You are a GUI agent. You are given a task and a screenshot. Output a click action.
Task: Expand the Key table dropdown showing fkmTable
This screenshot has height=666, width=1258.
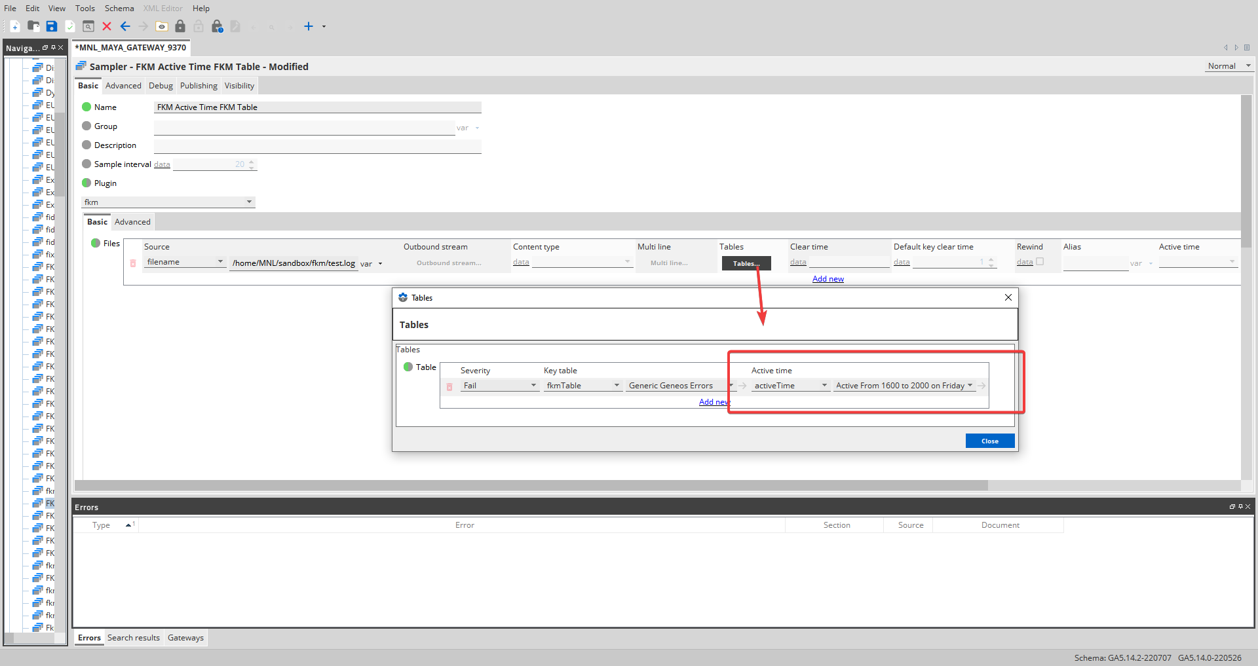click(x=616, y=386)
